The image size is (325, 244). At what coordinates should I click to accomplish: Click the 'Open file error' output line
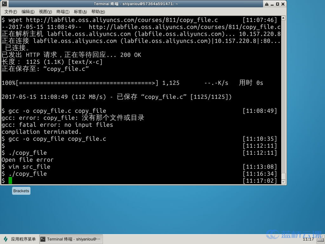tap(27, 160)
